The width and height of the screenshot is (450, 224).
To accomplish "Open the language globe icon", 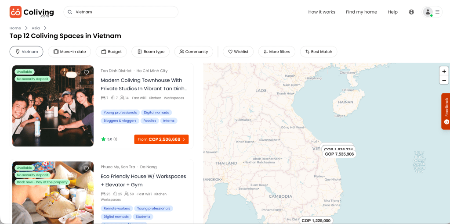I will point(411,12).
